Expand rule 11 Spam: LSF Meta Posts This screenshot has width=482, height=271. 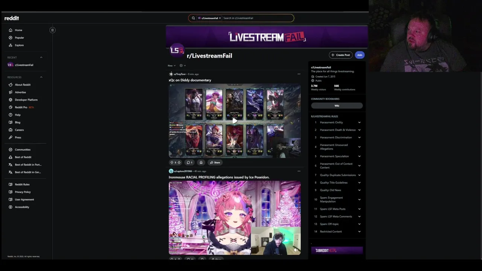point(359,209)
